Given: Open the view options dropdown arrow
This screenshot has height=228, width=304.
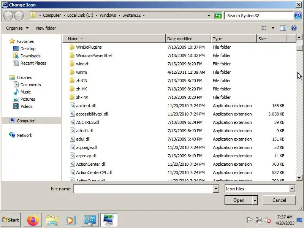Looking at the screenshot, I should click(273, 28).
